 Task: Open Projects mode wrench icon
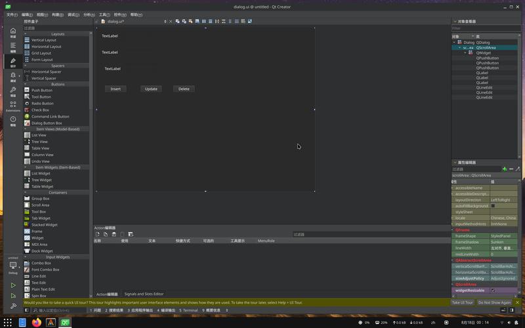pyautogui.click(x=13, y=91)
